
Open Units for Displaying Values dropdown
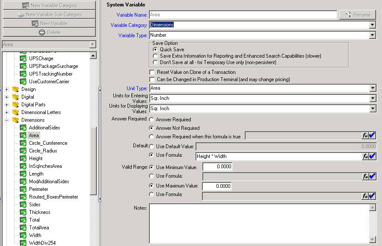(x=373, y=109)
